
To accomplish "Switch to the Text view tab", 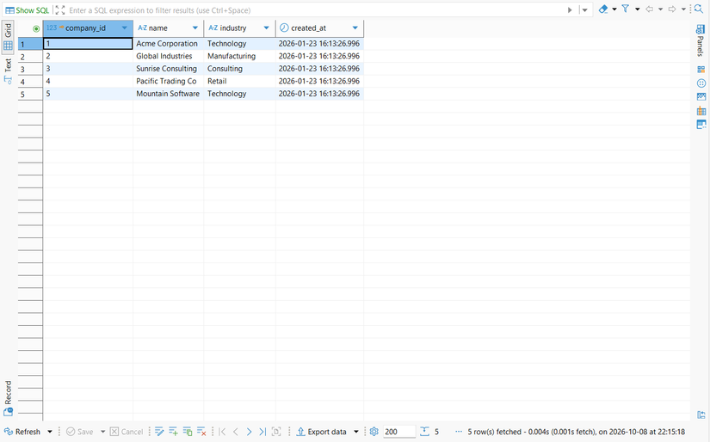I will tap(8, 71).
